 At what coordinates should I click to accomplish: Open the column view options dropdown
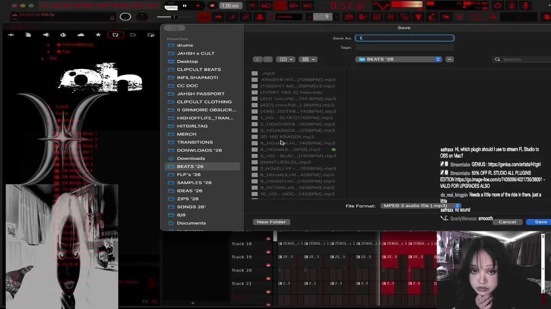(286, 59)
